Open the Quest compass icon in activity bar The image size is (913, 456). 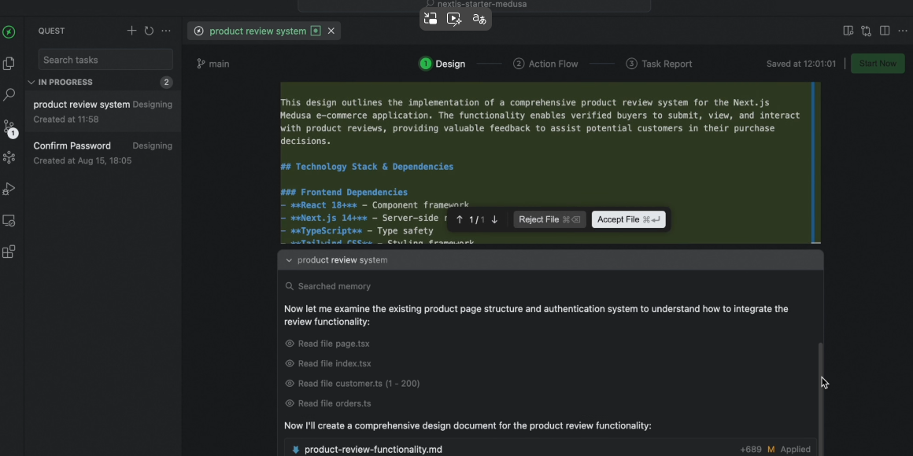point(9,32)
